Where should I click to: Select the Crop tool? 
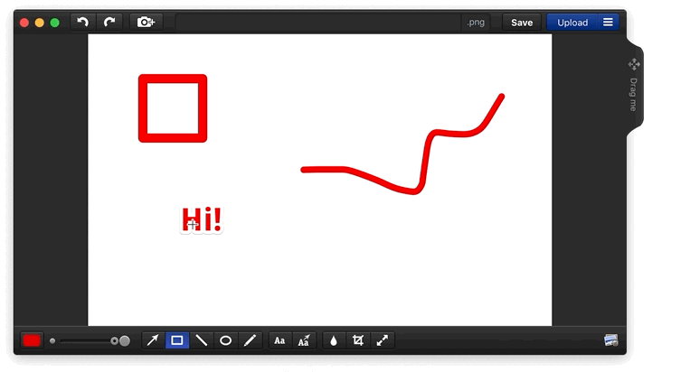pyautogui.click(x=358, y=340)
